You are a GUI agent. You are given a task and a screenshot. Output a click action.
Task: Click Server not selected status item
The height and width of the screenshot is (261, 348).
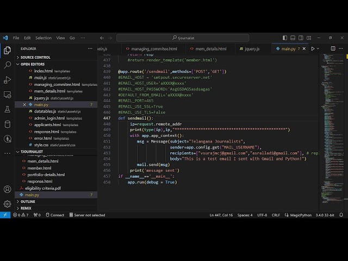87,215
